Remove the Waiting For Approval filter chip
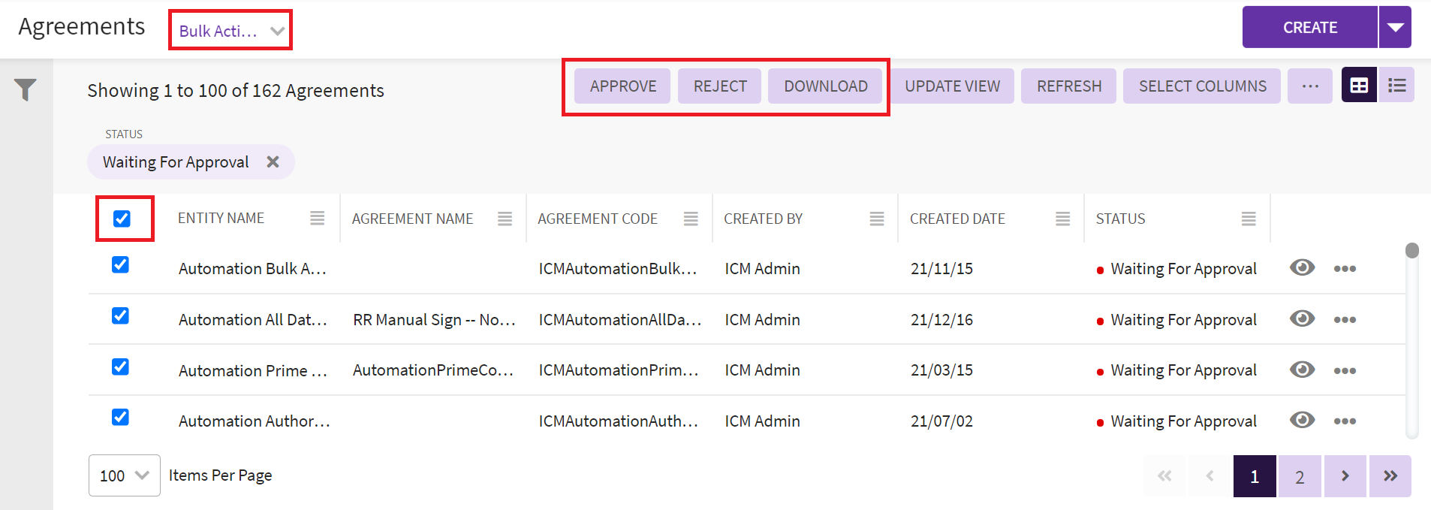Image resolution: width=1431 pixels, height=510 pixels. (x=273, y=162)
